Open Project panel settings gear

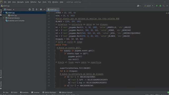(x=41, y=9)
